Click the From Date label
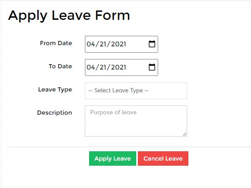Image resolution: width=251 pixels, height=188 pixels. (x=56, y=43)
